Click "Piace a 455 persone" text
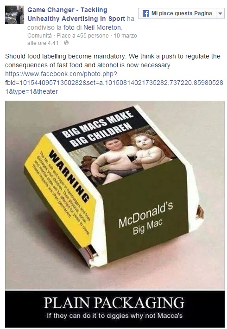 (x=82, y=36)
